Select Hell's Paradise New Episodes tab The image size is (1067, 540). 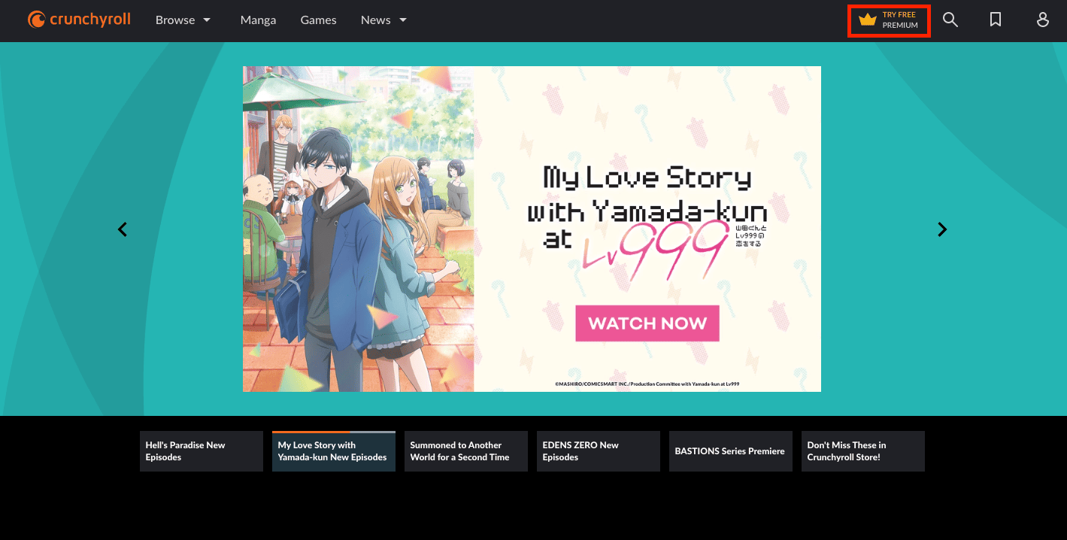[202, 451]
